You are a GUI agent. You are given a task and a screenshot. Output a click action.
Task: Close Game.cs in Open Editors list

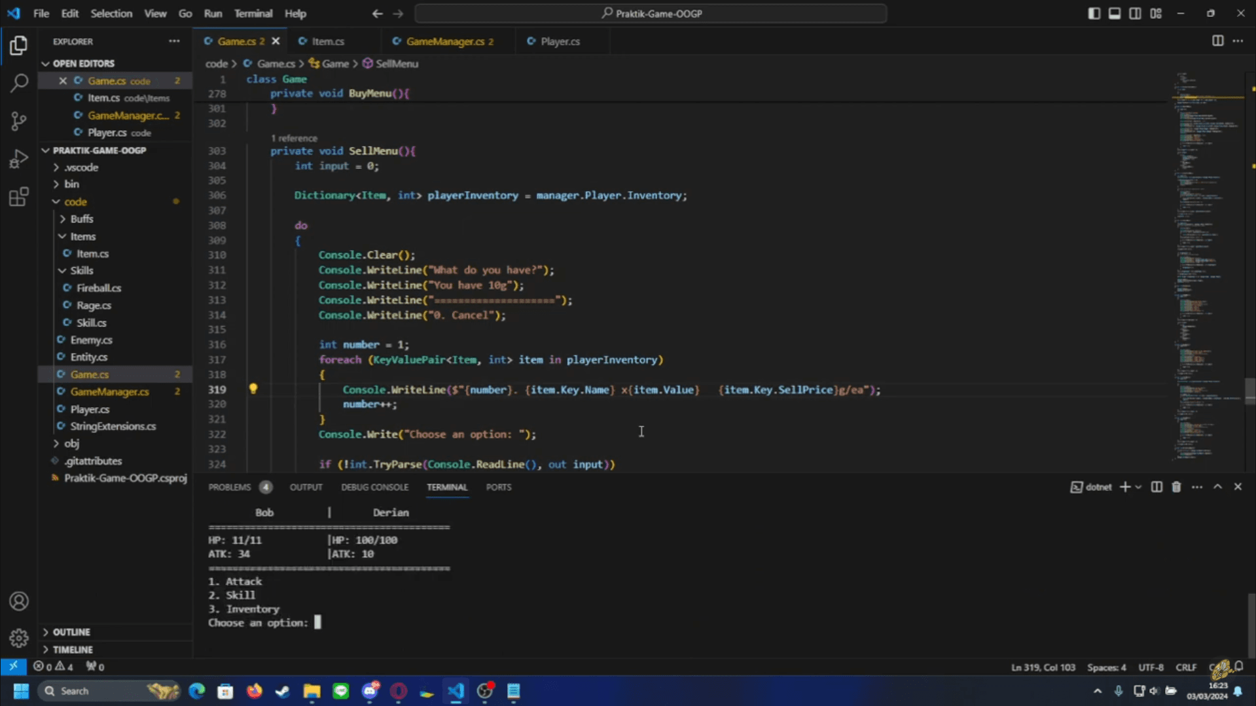click(63, 80)
